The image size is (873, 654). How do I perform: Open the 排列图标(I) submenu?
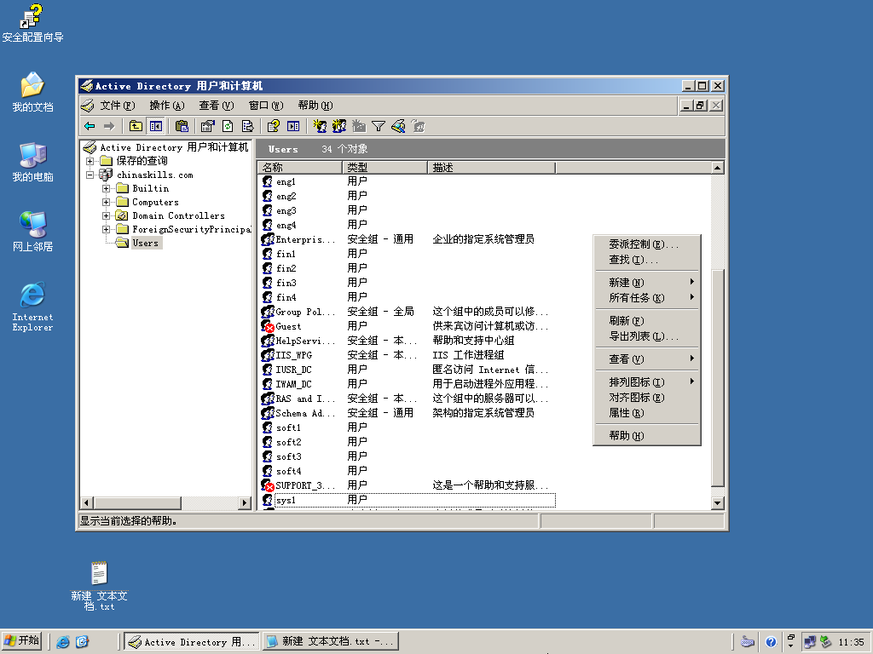(646, 382)
